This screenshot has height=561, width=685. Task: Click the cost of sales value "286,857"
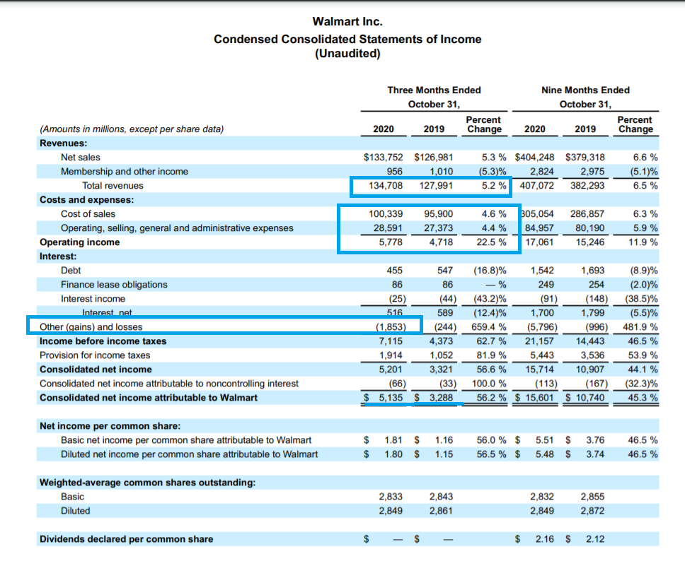coord(587,214)
